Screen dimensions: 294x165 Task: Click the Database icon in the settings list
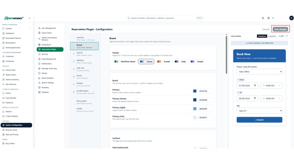point(39,92)
